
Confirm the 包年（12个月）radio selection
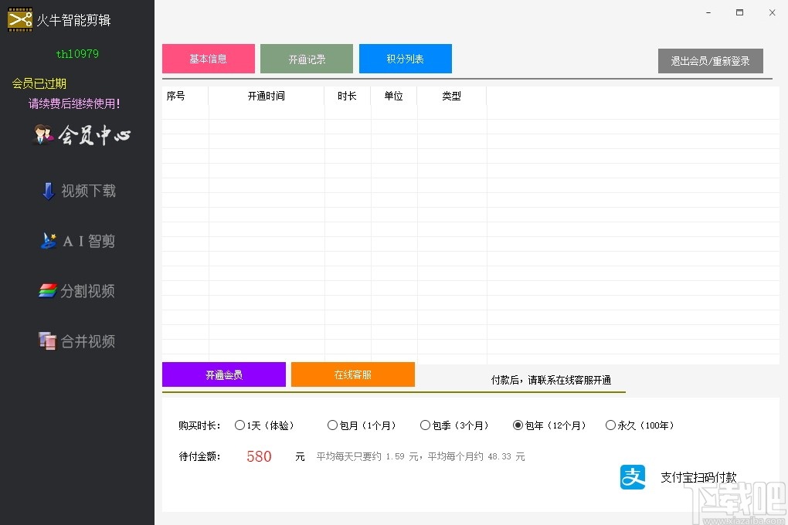[518, 425]
